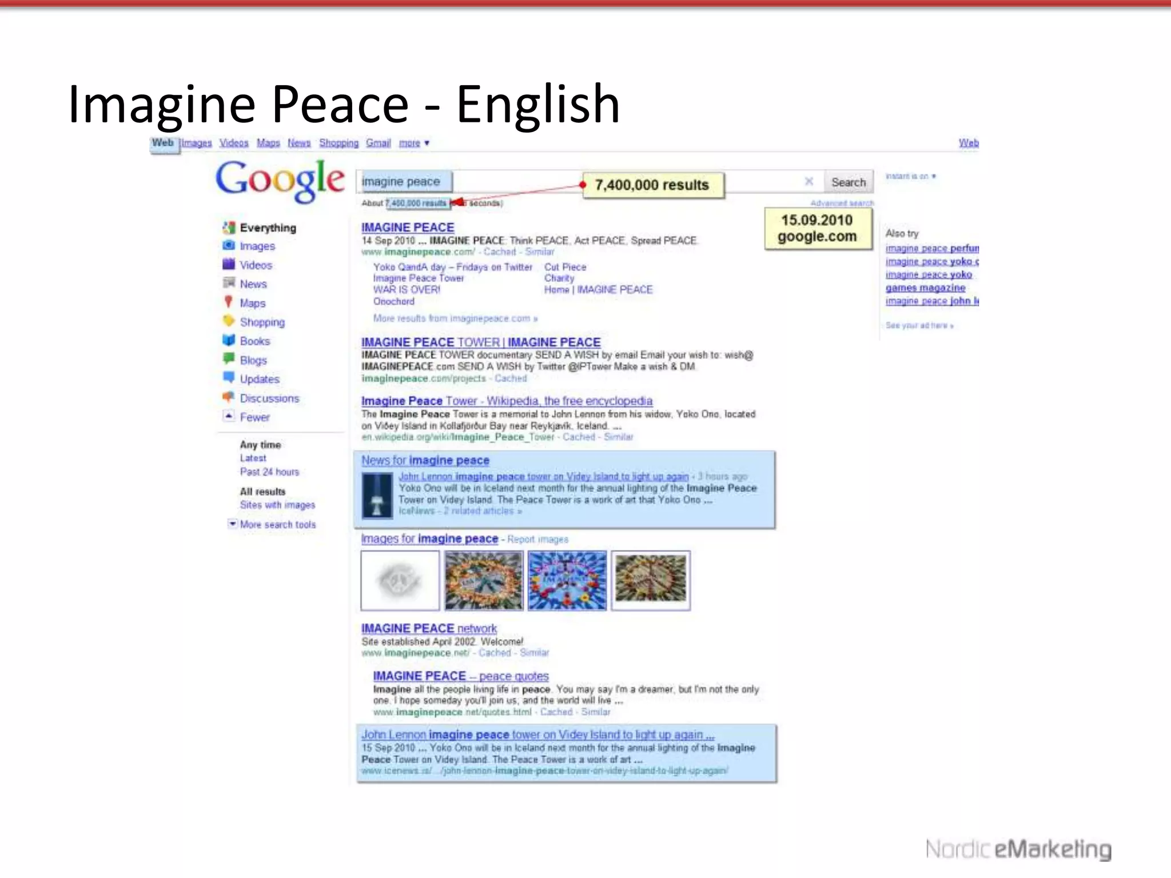Viewport: 1171px width, 878px height.
Task: Open Yoko QandA day Twitter sitelink
Action: coord(453,267)
